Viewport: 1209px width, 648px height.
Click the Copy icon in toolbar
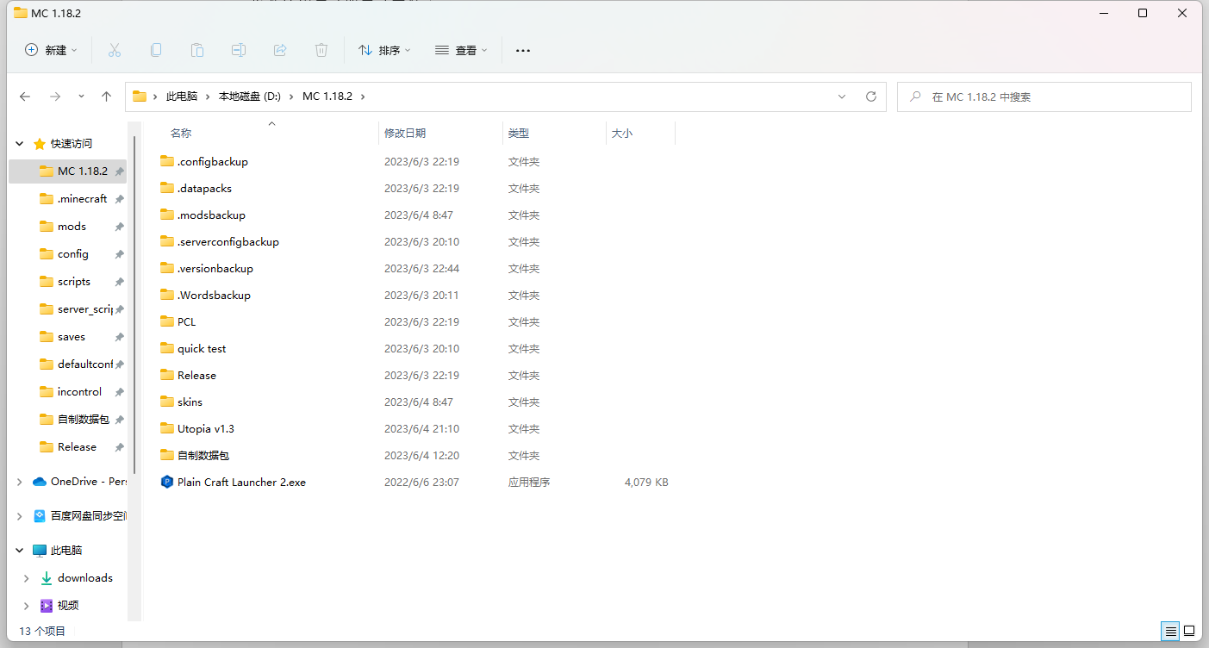point(156,50)
